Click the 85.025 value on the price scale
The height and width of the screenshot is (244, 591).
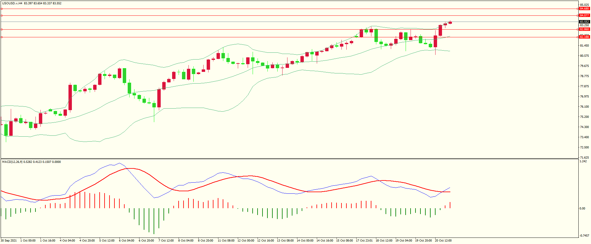(x=584, y=5)
